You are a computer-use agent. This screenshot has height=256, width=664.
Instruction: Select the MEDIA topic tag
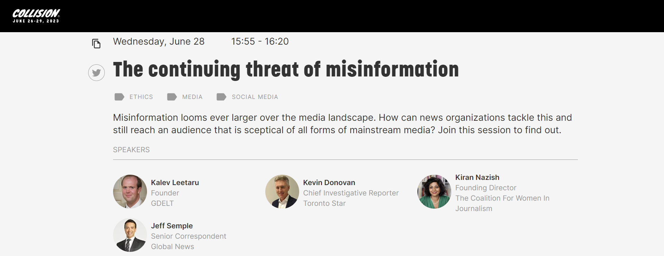point(192,97)
